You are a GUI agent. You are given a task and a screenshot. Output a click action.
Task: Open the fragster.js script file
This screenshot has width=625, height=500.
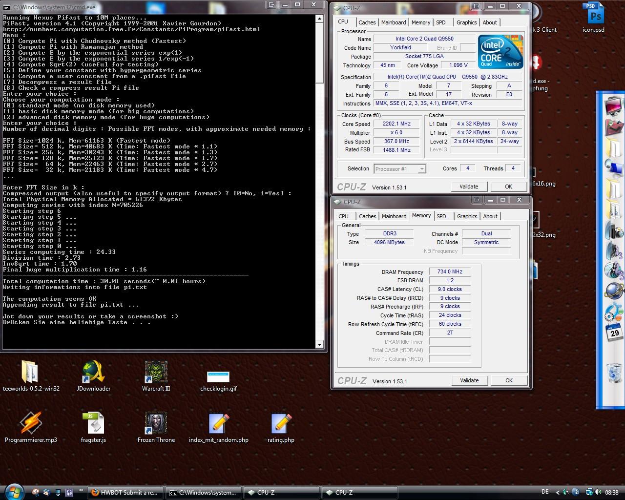(x=93, y=427)
